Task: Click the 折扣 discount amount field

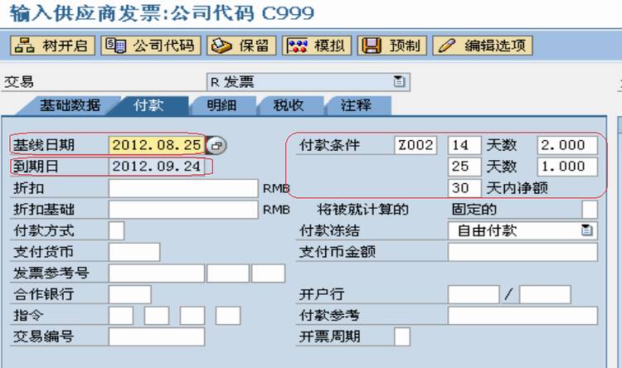Action: pyautogui.click(x=183, y=188)
